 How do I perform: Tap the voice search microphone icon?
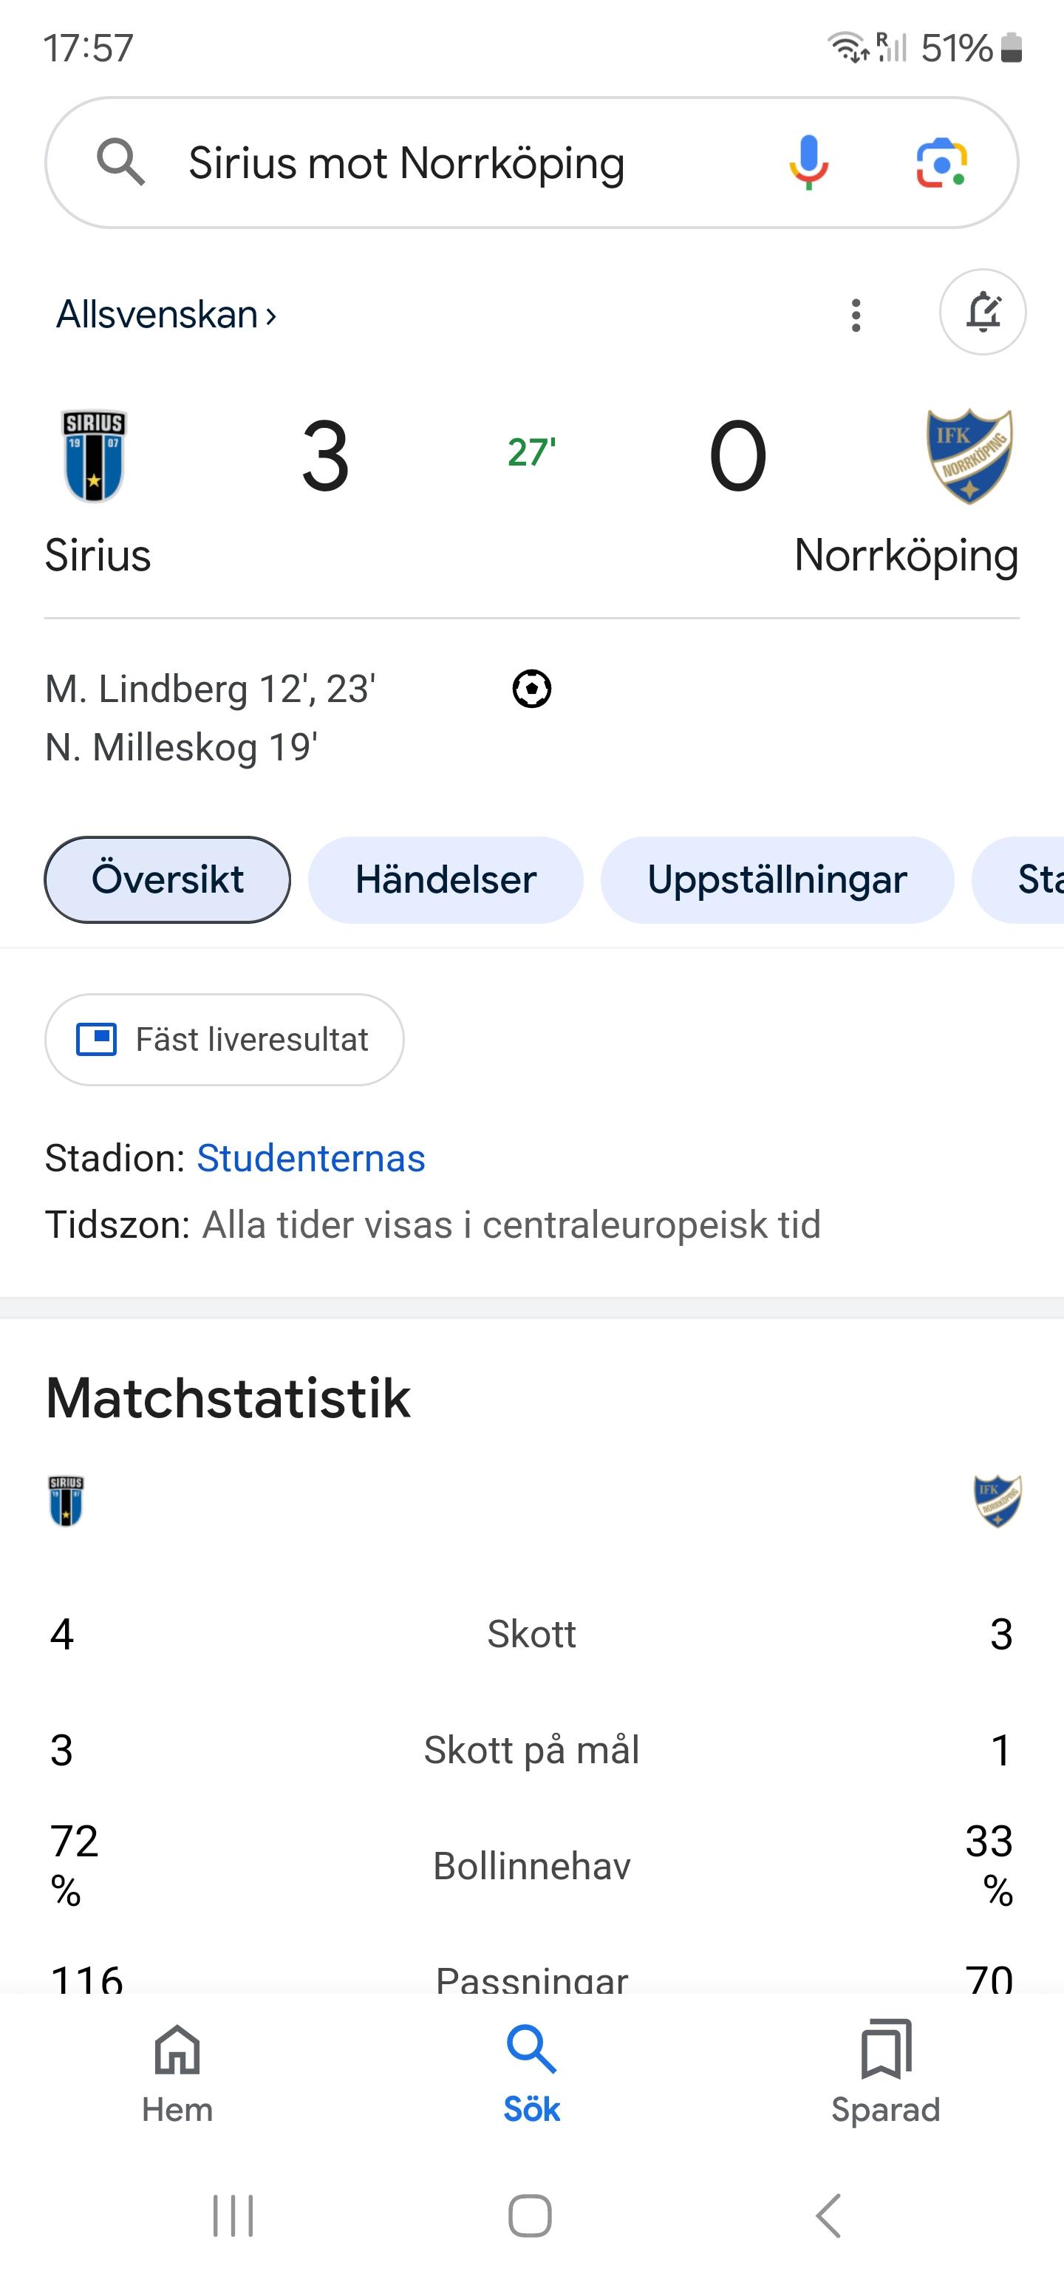(808, 163)
